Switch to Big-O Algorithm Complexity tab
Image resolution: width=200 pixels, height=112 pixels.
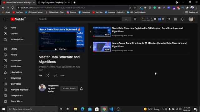54,2
